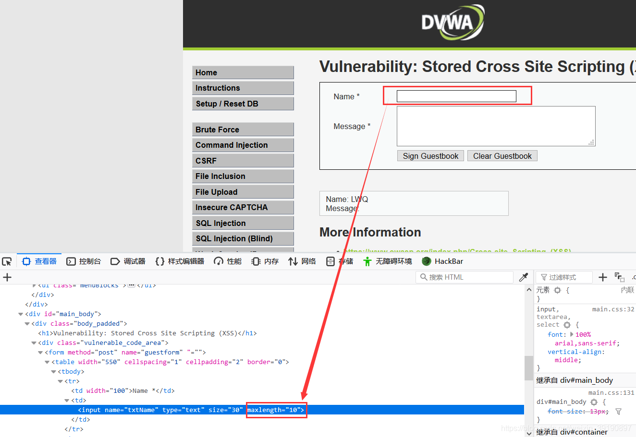Pick a color with the eyedropper icon

tap(524, 277)
